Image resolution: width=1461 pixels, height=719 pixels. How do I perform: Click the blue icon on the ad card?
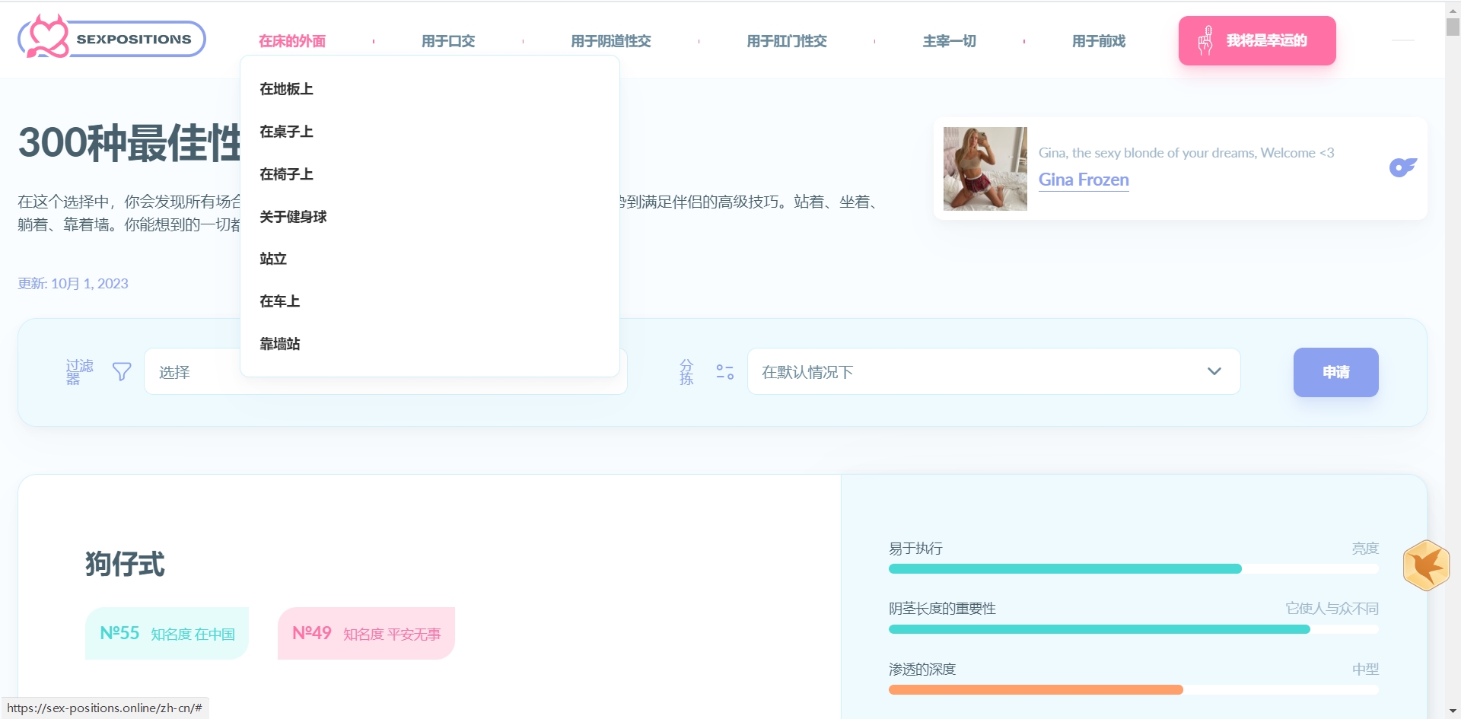[x=1402, y=167]
